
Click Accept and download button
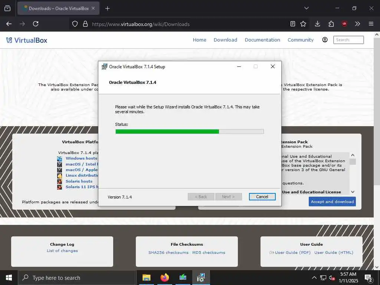point(332,202)
